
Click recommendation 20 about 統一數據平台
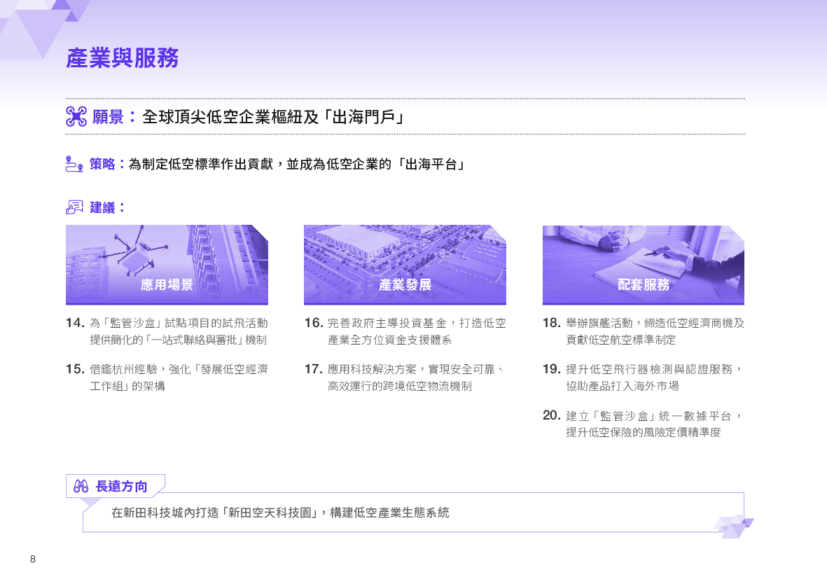pyautogui.click(x=644, y=424)
